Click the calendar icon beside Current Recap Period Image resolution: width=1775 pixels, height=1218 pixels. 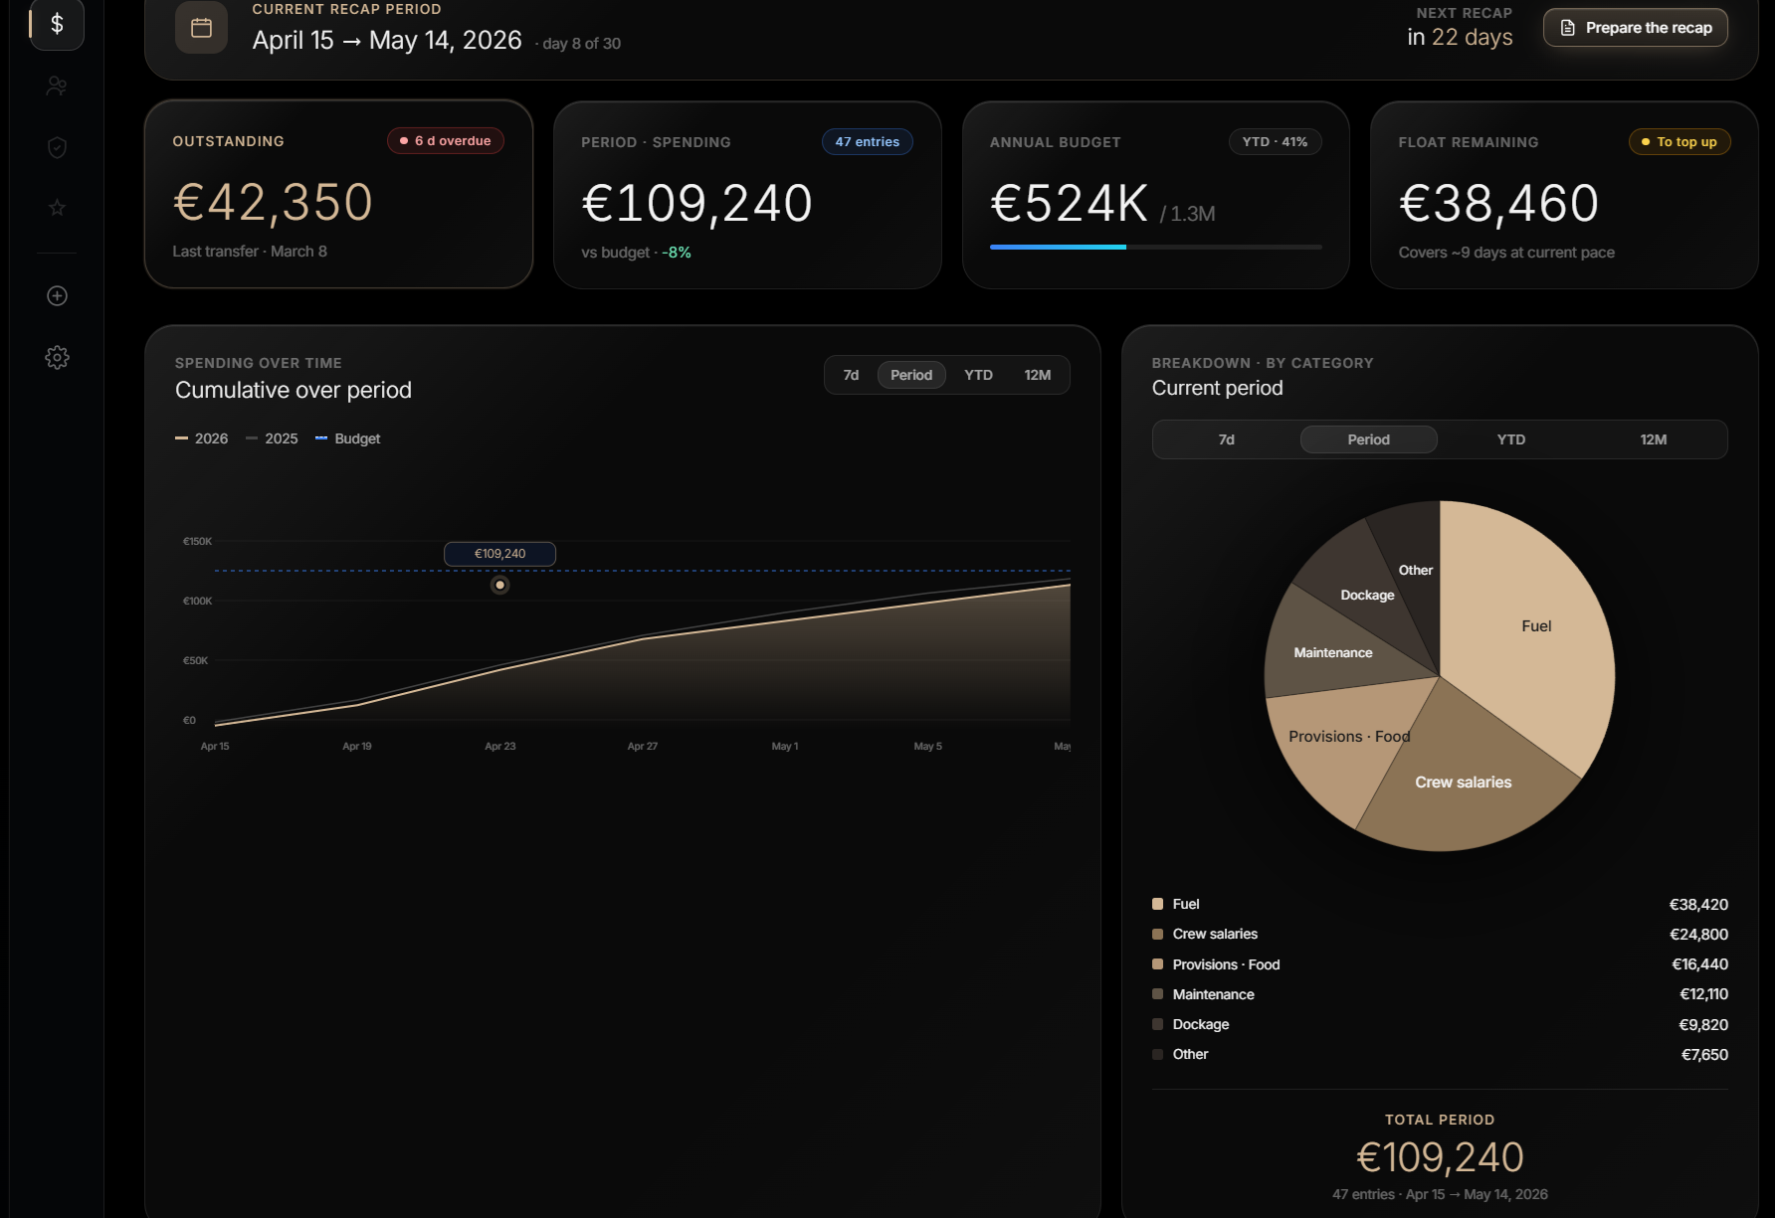(x=201, y=27)
